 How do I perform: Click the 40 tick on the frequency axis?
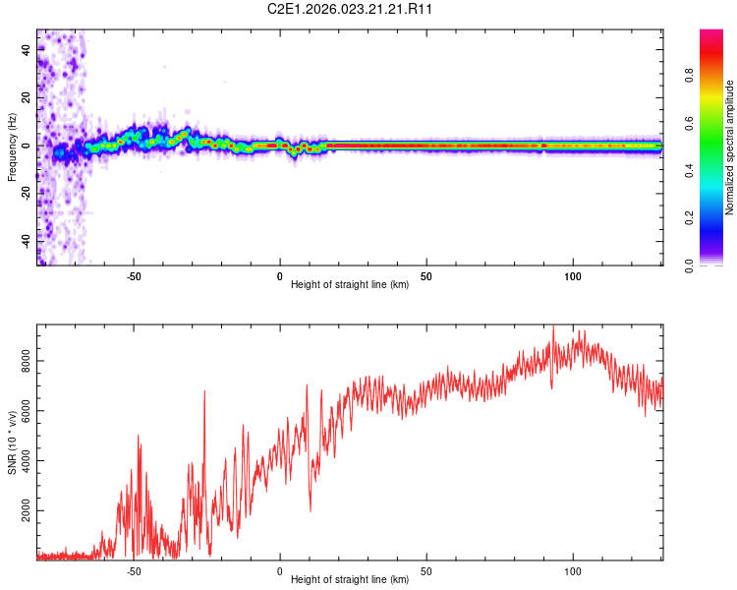click(x=28, y=48)
